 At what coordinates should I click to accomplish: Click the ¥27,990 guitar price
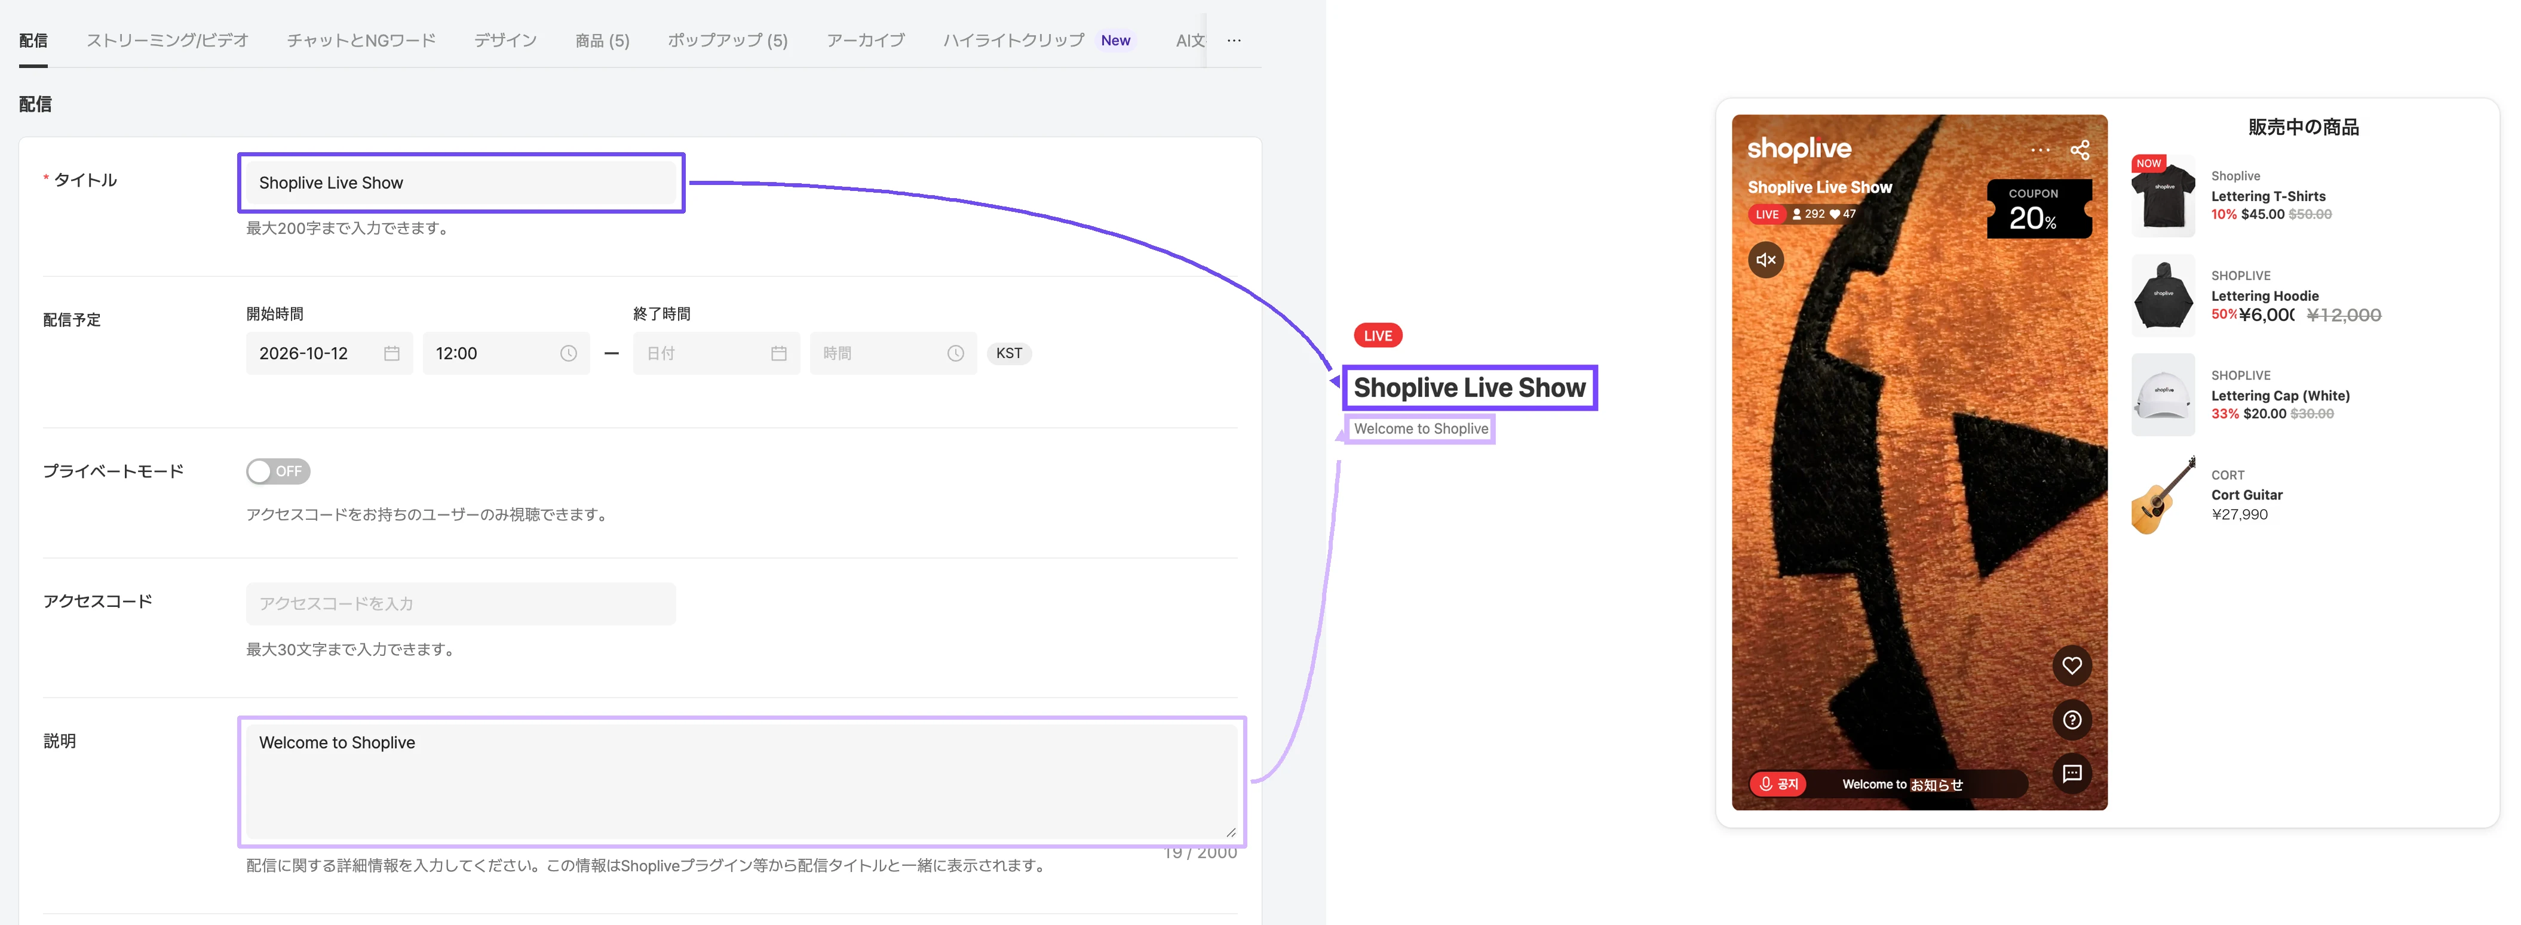2239,514
